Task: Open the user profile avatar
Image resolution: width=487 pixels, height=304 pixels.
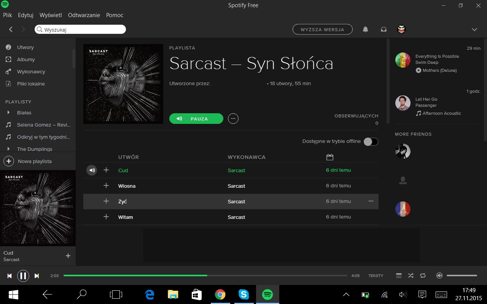Action: (x=401, y=29)
